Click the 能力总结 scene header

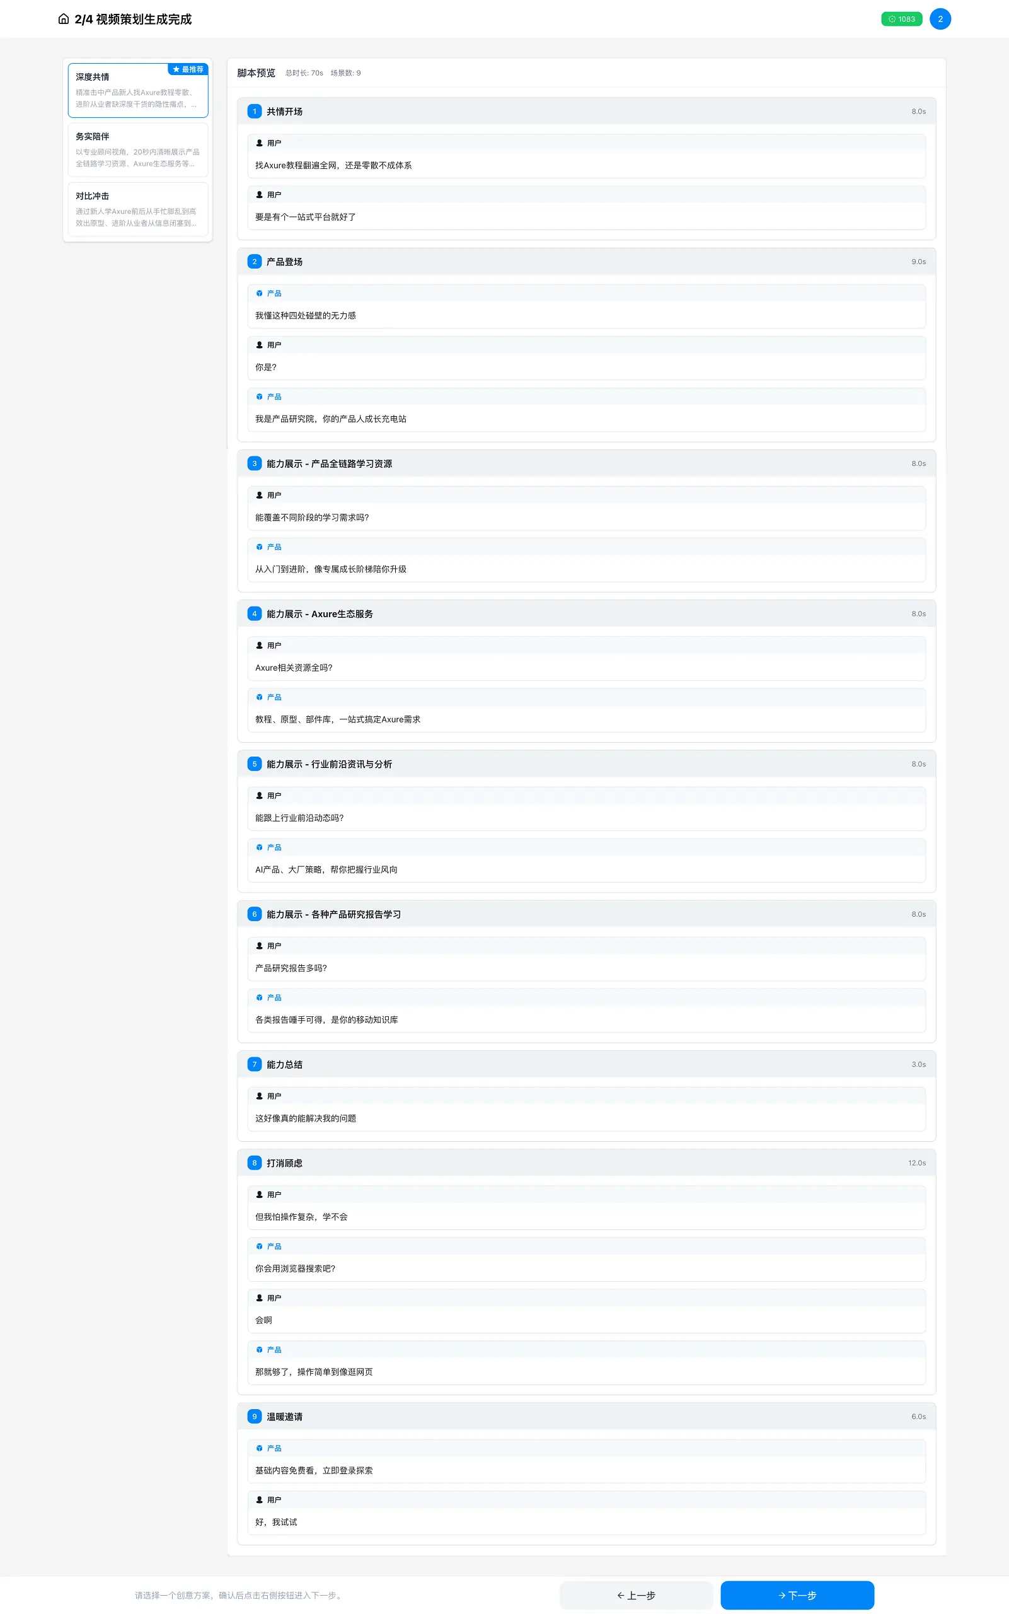(586, 1064)
